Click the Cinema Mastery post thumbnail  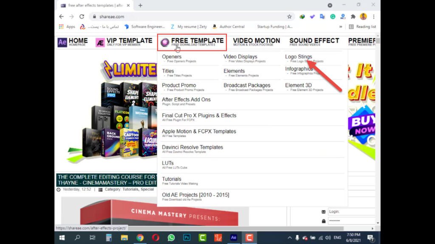click(x=155, y=211)
